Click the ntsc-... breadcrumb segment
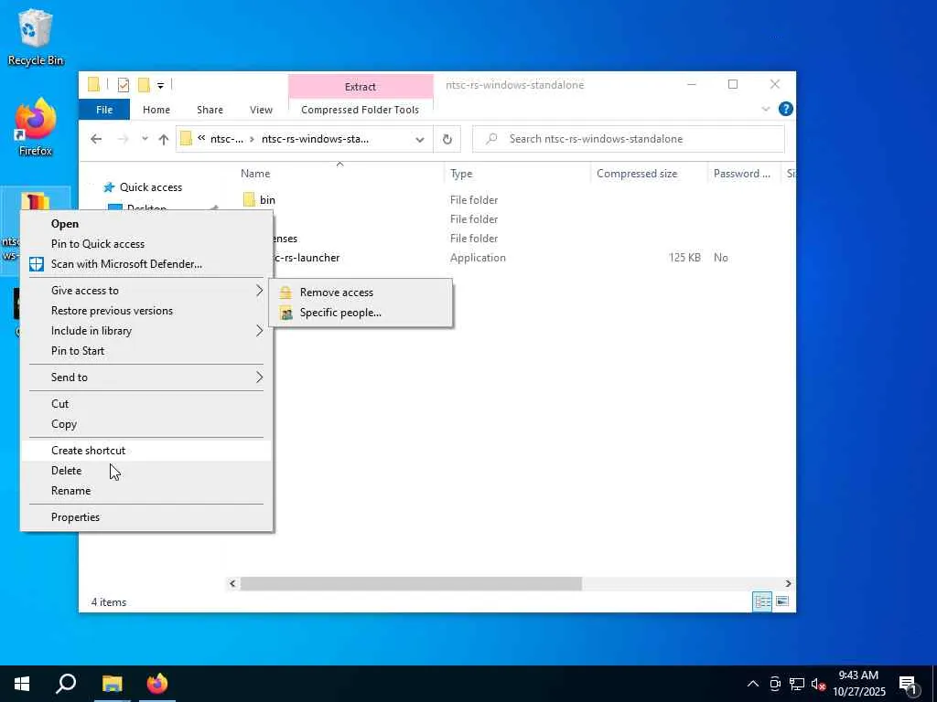The image size is (937, 702). coord(227,139)
